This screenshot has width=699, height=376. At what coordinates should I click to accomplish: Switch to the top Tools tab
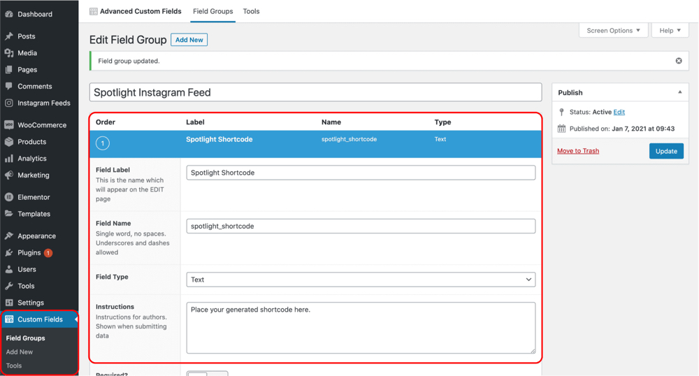tap(251, 11)
